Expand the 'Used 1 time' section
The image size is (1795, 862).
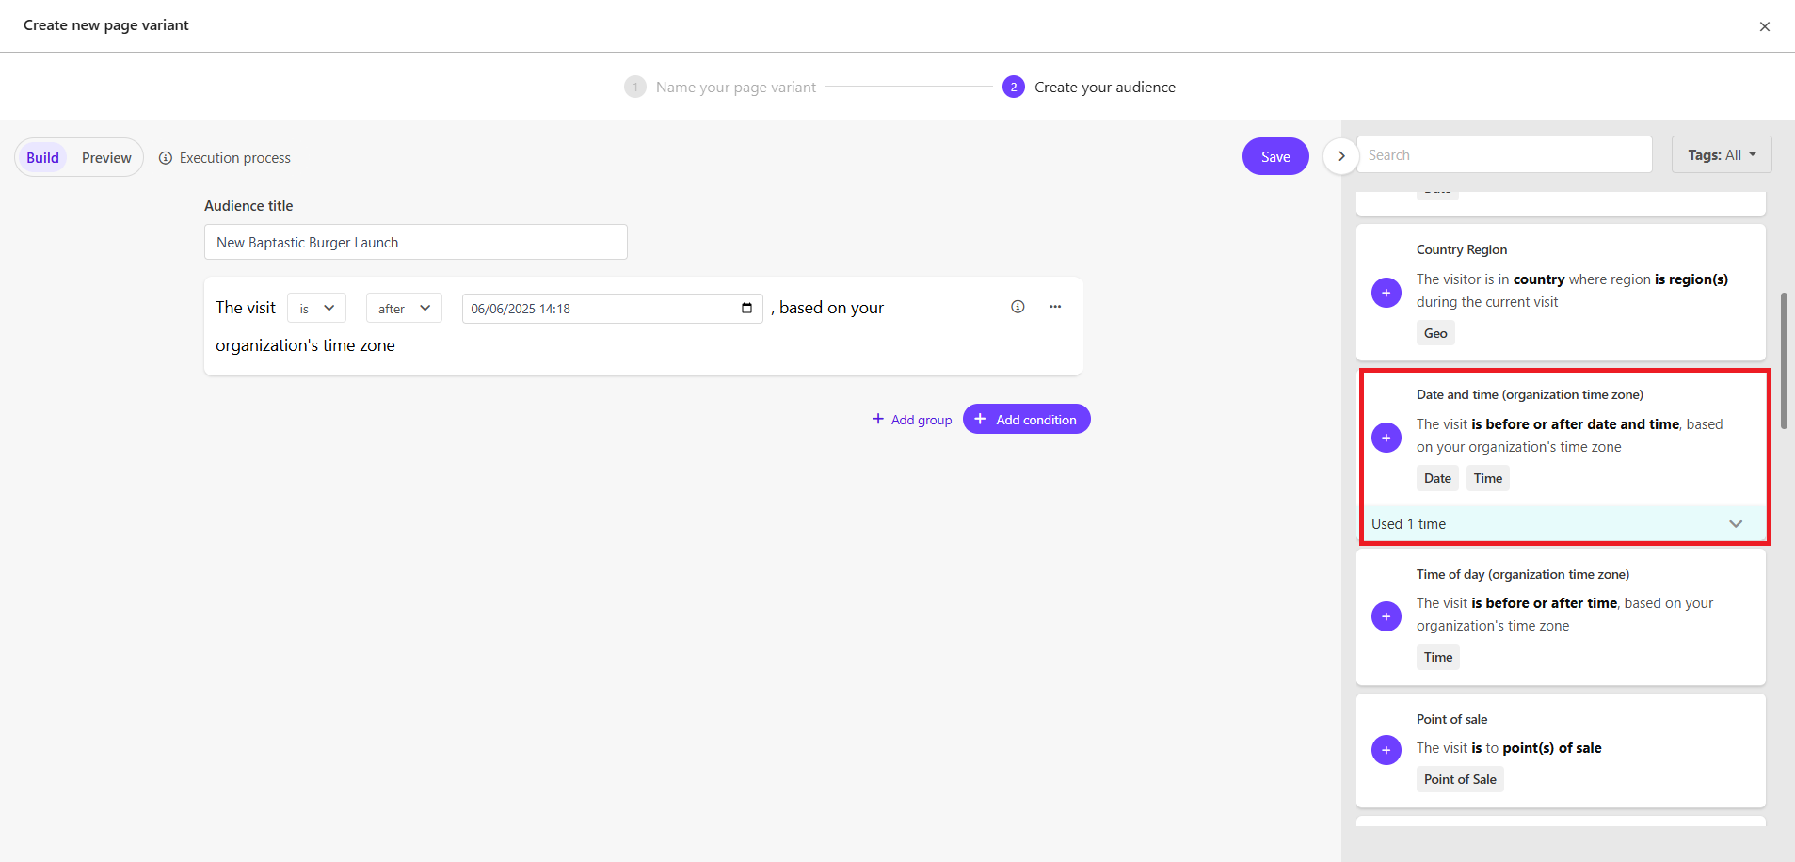click(1735, 524)
